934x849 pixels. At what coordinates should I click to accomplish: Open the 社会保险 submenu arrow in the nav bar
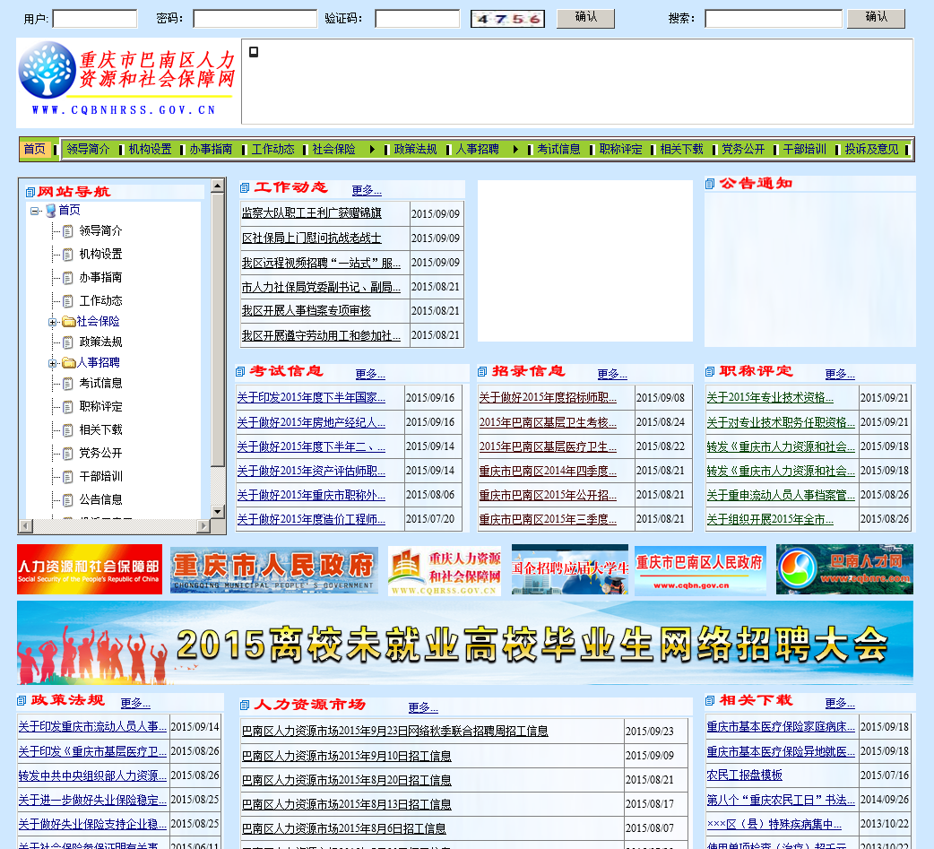click(x=372, y=150)
